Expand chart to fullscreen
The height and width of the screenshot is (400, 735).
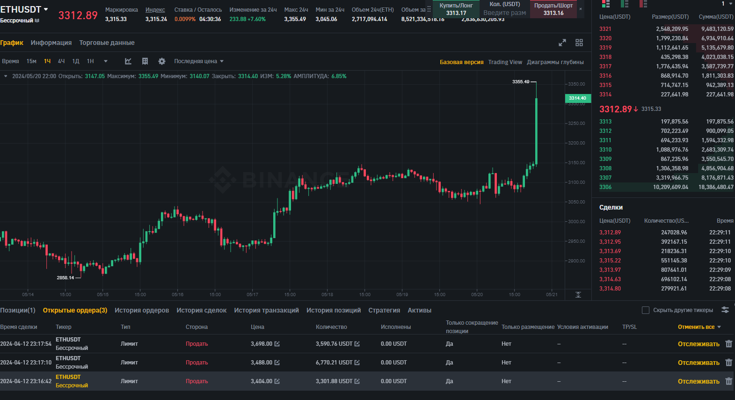point(562,43)
